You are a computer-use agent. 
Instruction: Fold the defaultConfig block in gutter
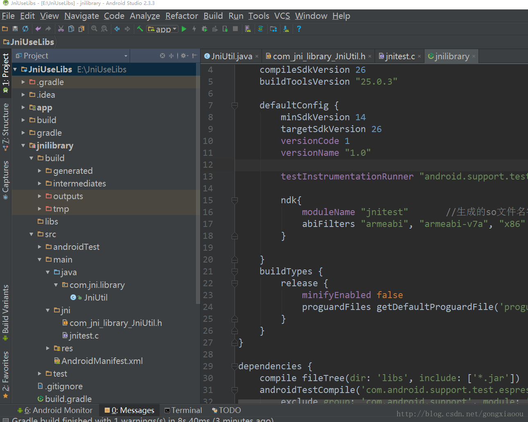[x=235, y=105]
